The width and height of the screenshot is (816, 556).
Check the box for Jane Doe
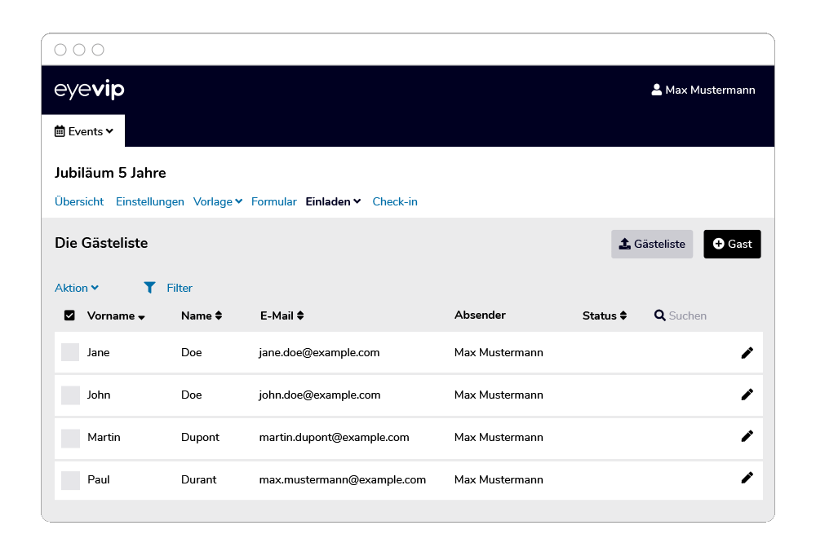point(70,352)
